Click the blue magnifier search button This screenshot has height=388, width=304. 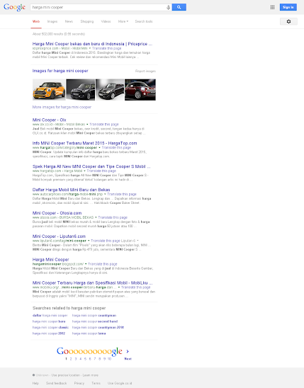pyautogui.click(x=179, y=7)
